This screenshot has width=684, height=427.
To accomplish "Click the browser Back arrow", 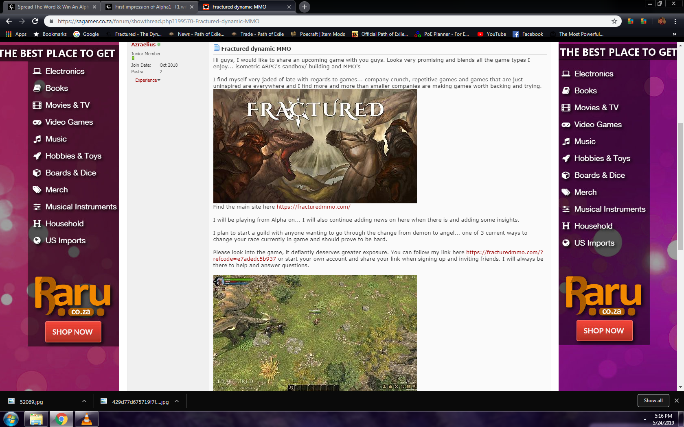I will (x=9, y=21).
